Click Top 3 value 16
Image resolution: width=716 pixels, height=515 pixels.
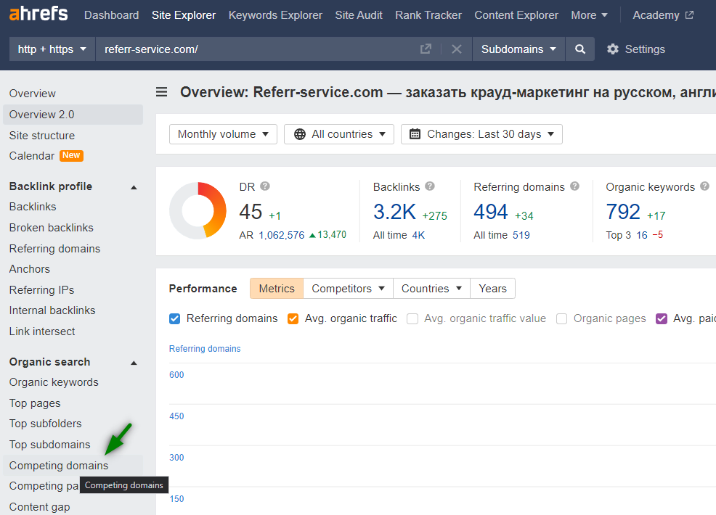[642, 235]
